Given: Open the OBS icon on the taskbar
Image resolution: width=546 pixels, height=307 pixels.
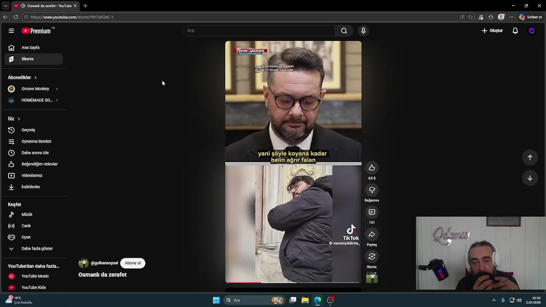Looking at the screenshot, I should pos(330,300).
